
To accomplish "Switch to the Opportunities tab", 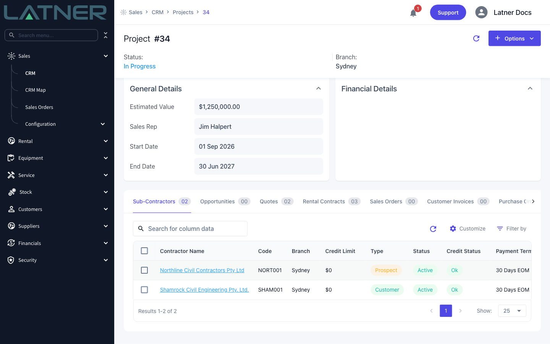I will coord(225,201).
